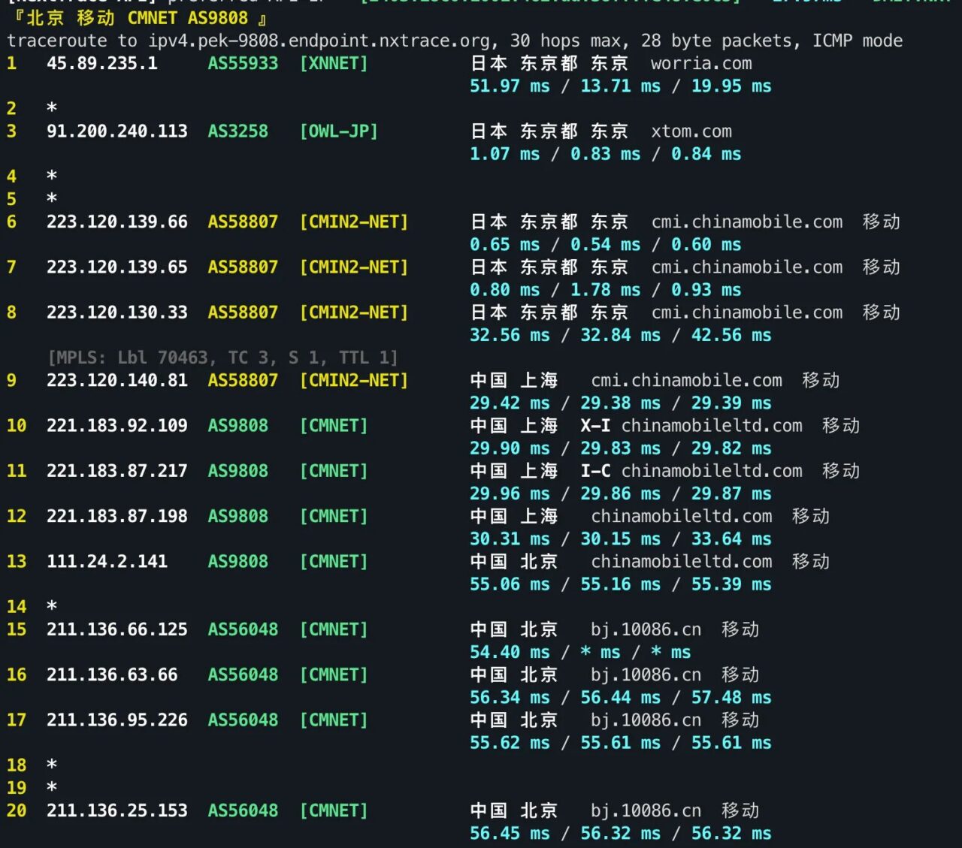Click hop number 13
The height and width of the screenshot is (848, 962).
click(17, 562)
